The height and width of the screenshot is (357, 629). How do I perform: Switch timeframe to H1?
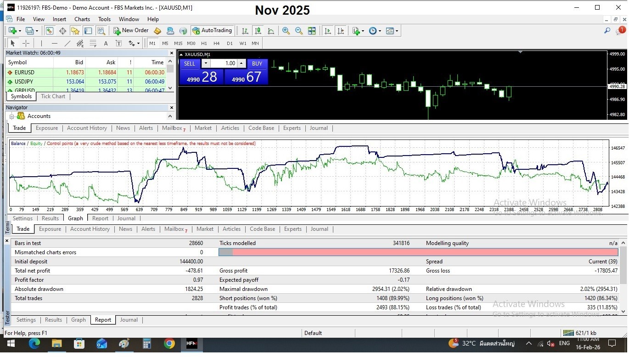(x=204, y=43)
